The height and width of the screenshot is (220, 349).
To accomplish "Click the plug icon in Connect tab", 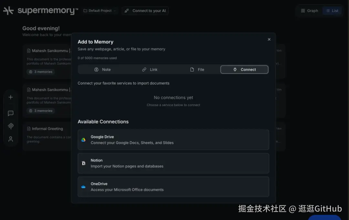I will point(235,70).
